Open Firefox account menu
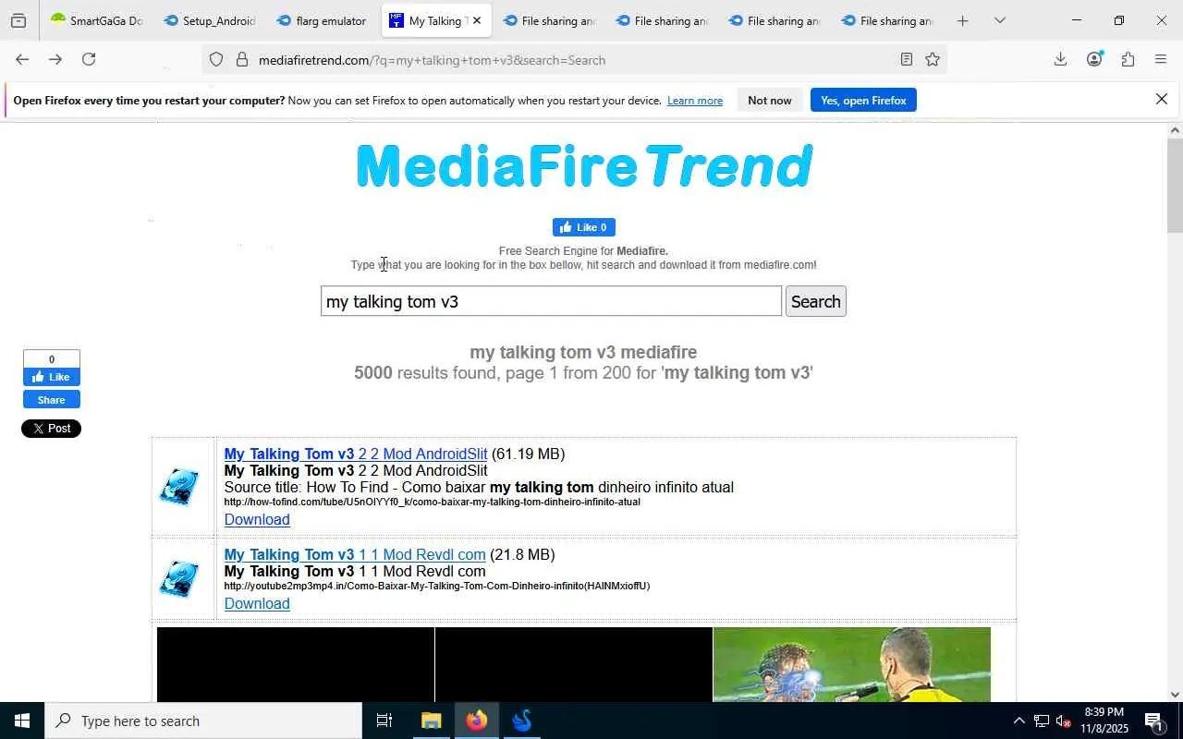Image resolution: width=1183 pixels, height=739 pixels. coord(1094,59)
